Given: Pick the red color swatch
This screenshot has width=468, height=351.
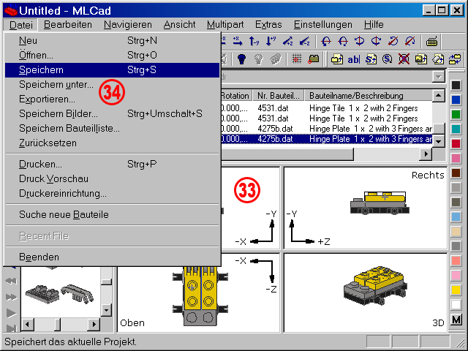Looking at the screenshot, I should [x=456, y=143].
